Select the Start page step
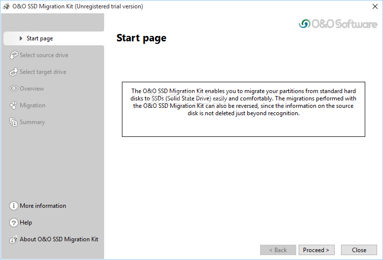This screenshot has width=383, height=260. [54, 38]
